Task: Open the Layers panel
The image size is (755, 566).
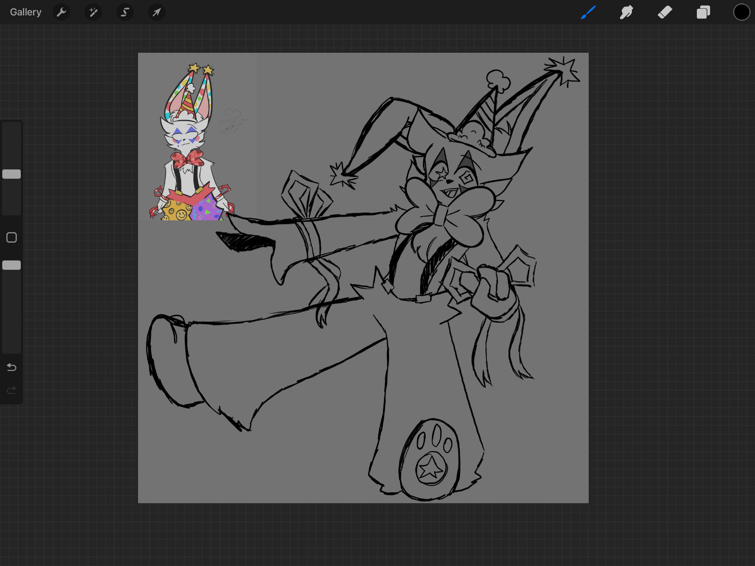Action: 703,12
